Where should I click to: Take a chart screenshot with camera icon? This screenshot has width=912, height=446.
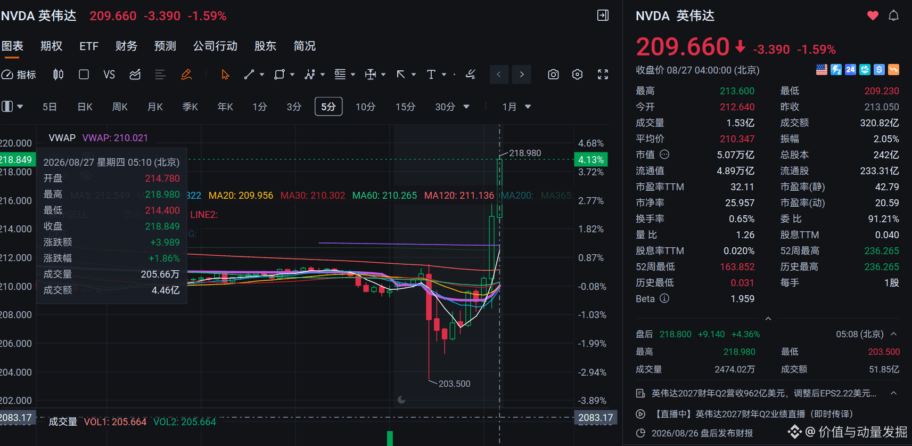point(553,75)
